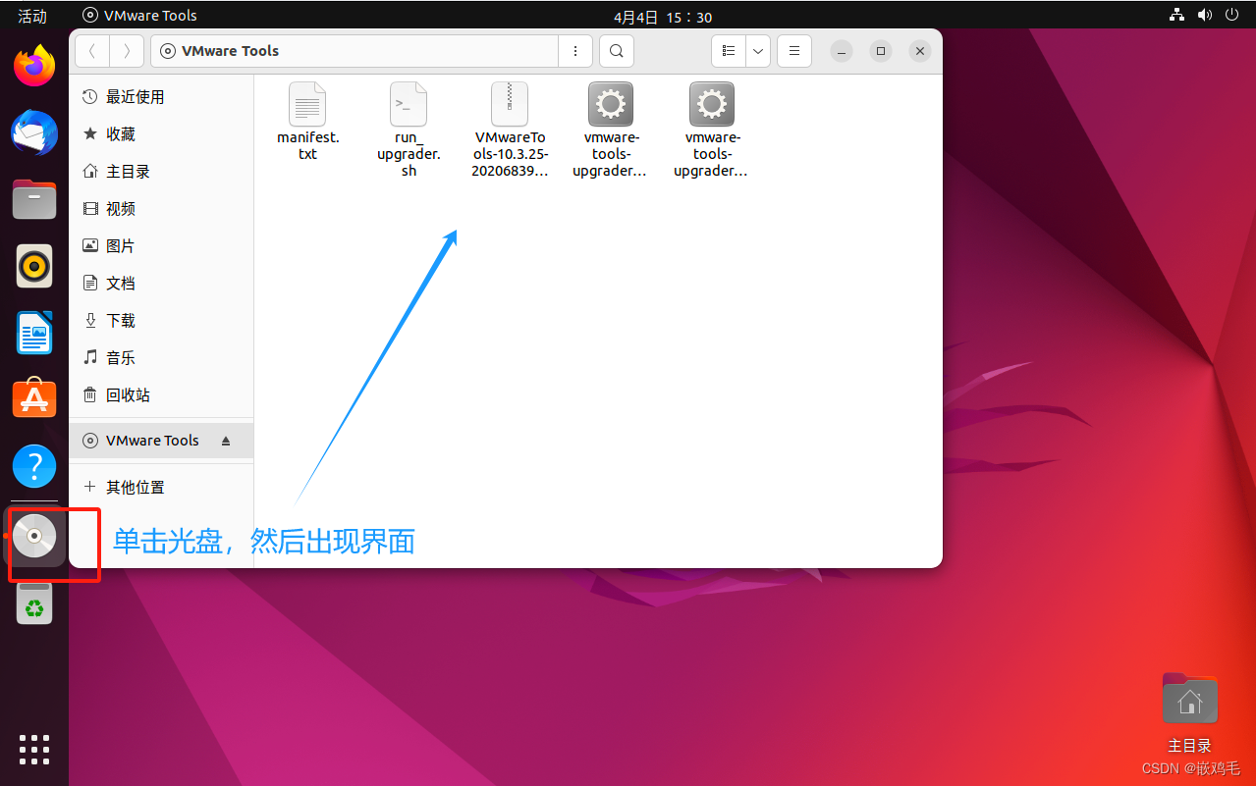Go forward in Files navigation

127,51
